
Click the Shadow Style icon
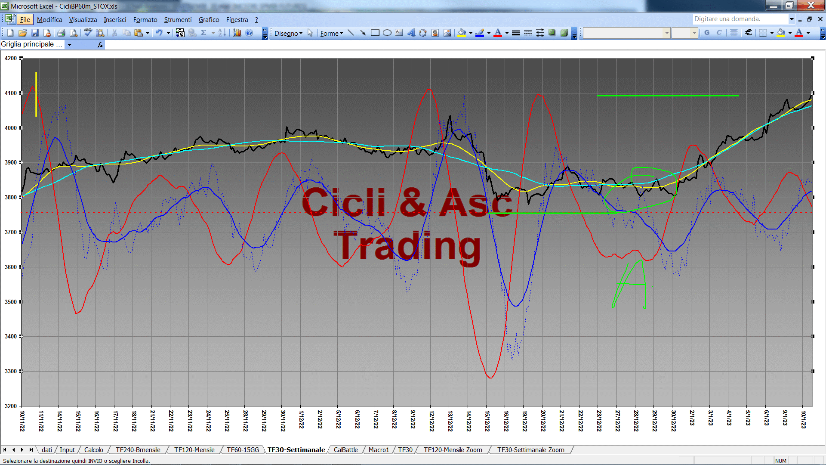552,33
